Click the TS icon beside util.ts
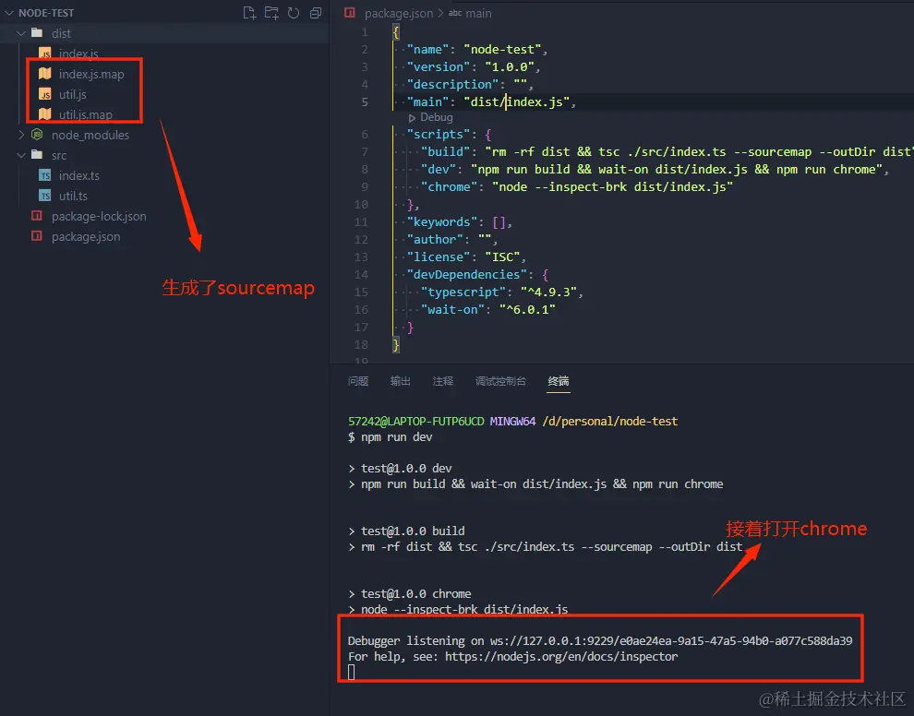 pyautogui.click(x=45, y=196)
